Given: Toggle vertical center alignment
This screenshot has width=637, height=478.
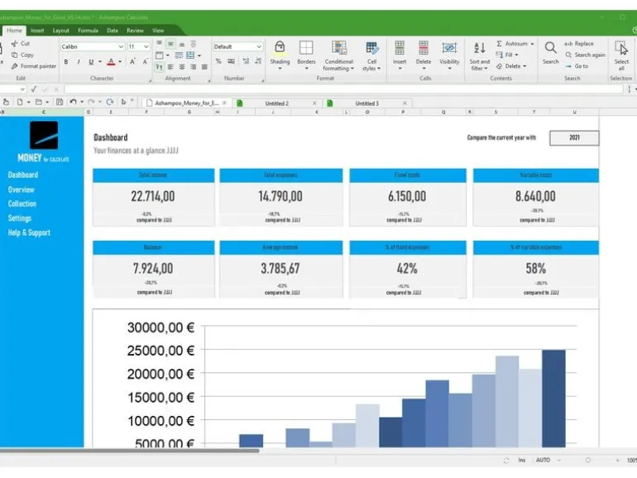Looking at the screenshot, I should pyautogui.click(x=170, y=44).
